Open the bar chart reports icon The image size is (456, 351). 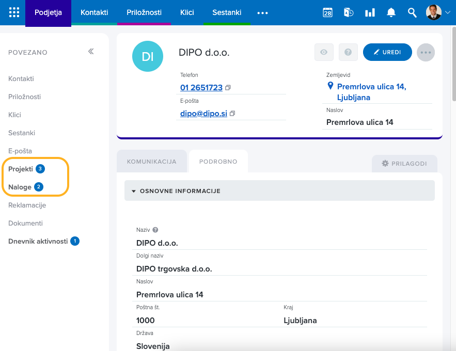[370, 13]
